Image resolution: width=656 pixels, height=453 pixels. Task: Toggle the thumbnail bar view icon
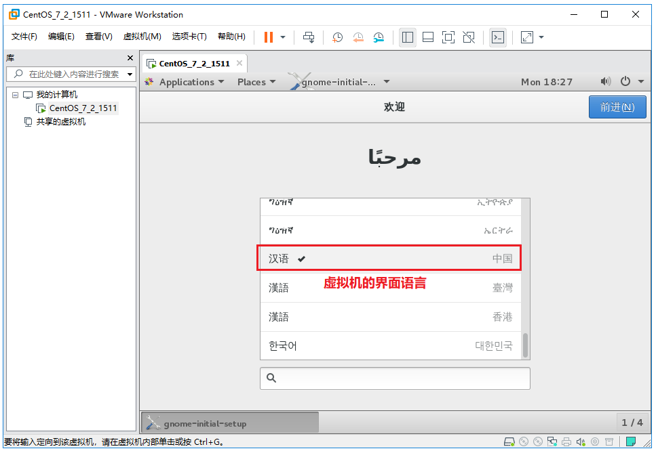point(428,37)
